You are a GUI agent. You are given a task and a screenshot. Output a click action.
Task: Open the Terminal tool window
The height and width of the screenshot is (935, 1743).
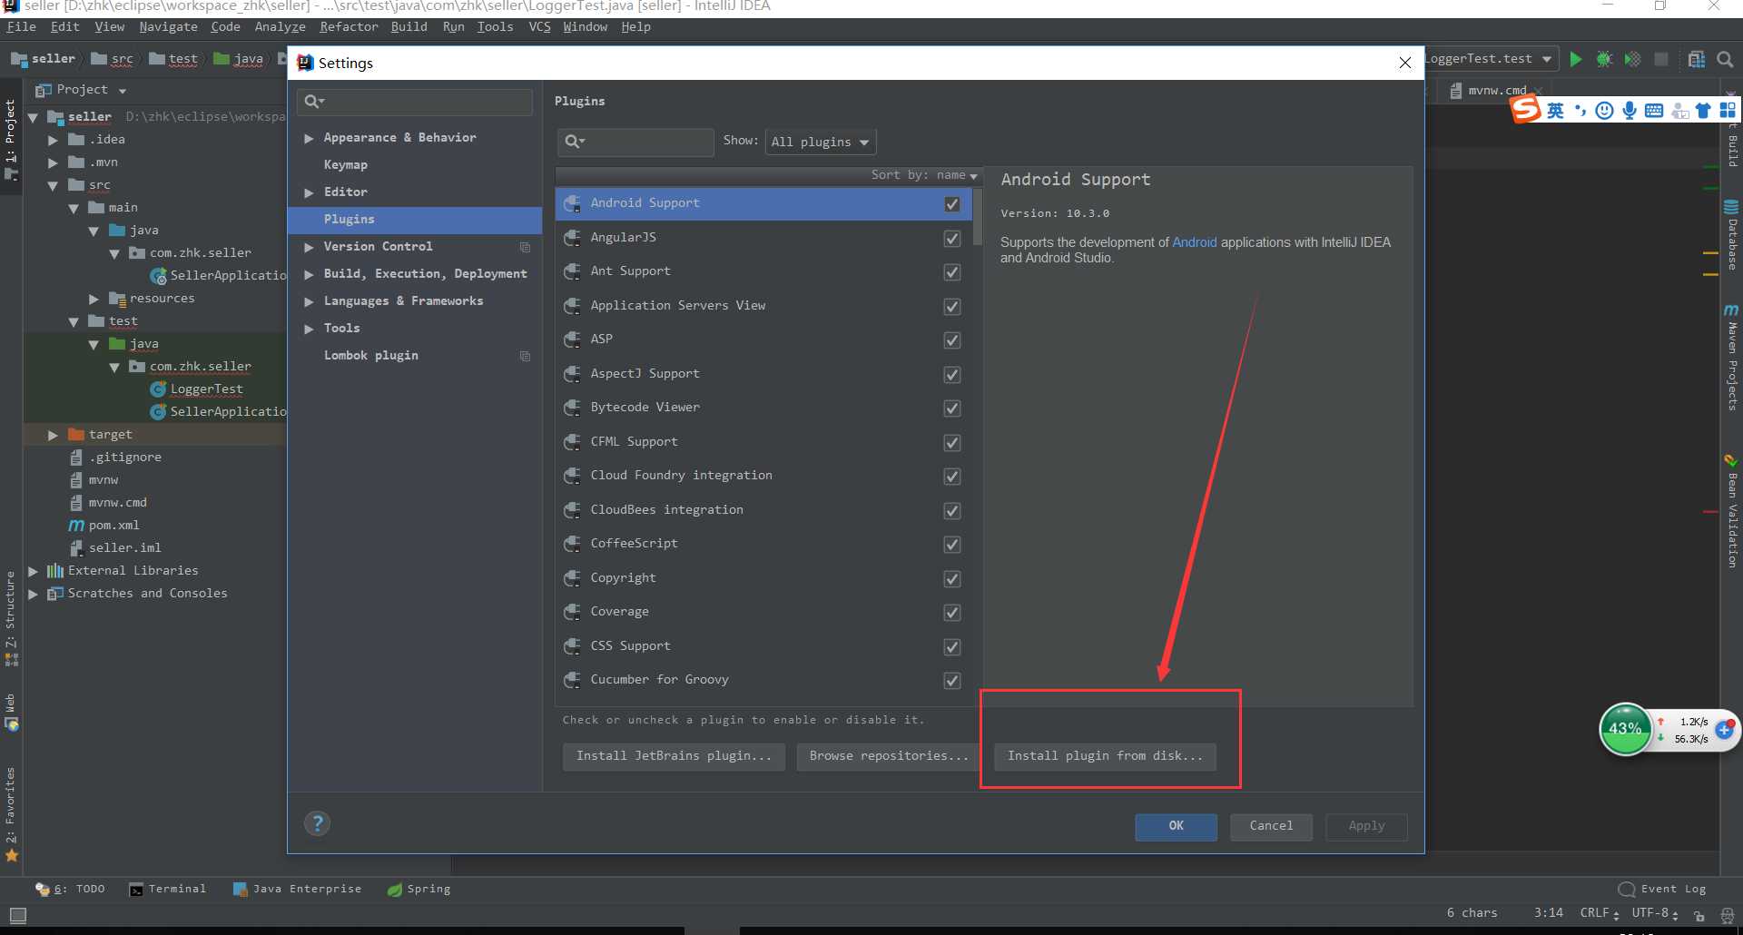click(168, 889)
